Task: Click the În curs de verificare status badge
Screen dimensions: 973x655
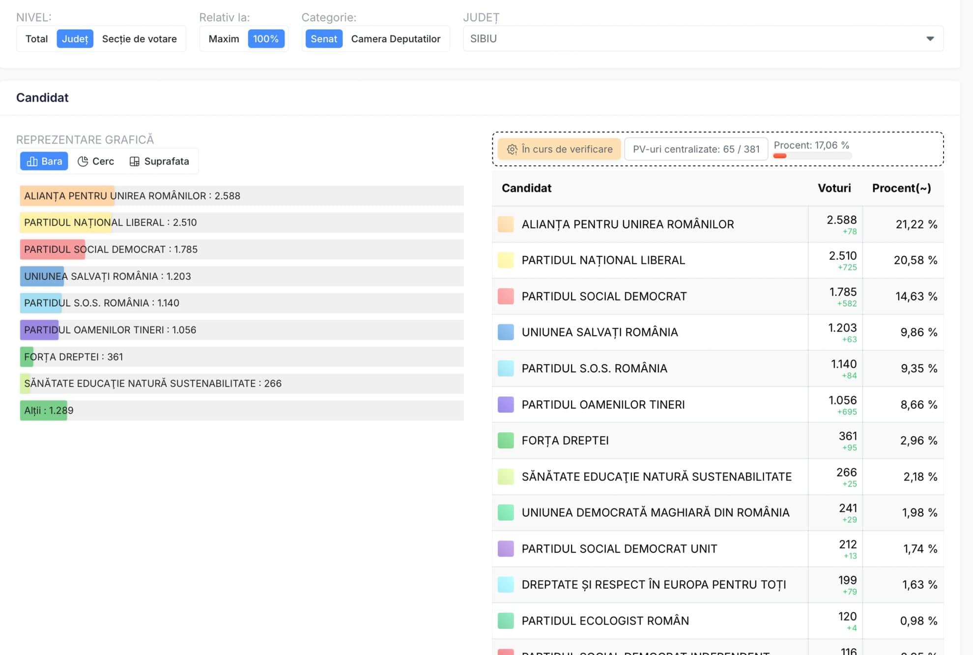Action: (559, 149)
